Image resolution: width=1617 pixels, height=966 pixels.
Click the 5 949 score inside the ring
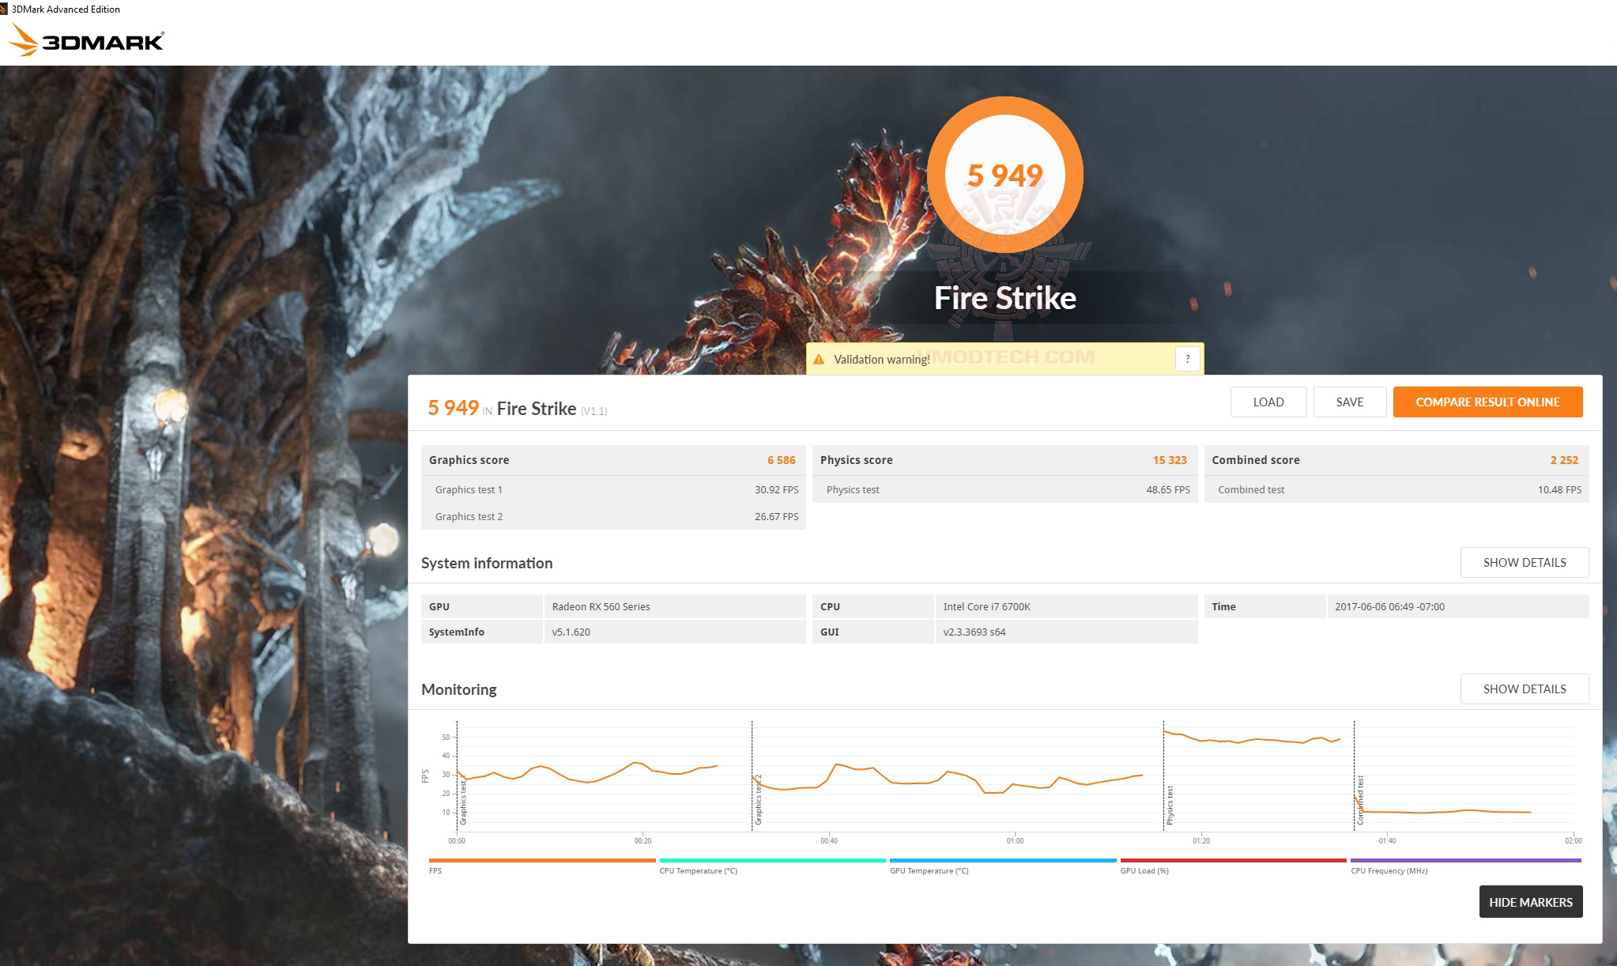click(x=1006, y=172)
